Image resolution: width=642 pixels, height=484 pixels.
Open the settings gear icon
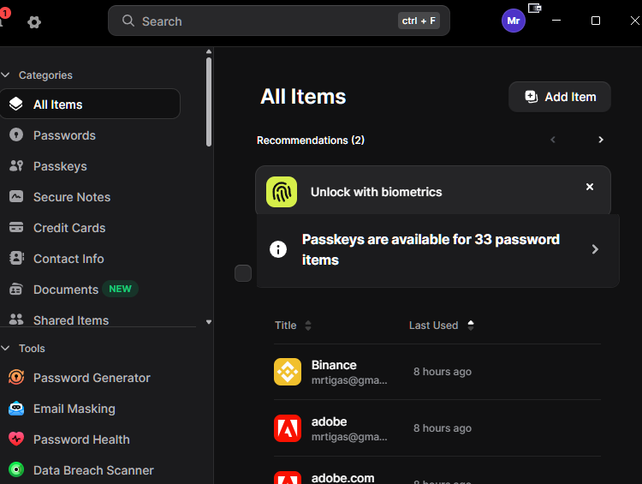pyautogui.click(x=34, y=22)
